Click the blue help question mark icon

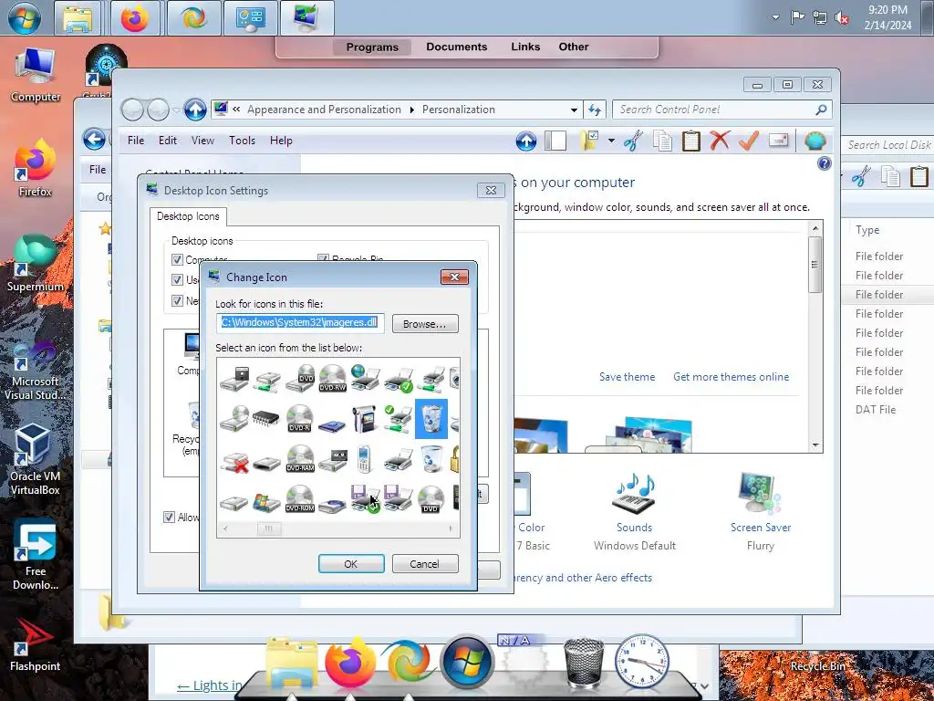824,163
